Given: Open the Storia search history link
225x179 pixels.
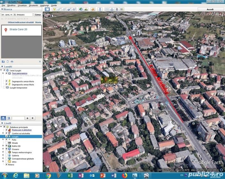Looking at the screenshot, I should pyautogui.click(x=38, y=22).
